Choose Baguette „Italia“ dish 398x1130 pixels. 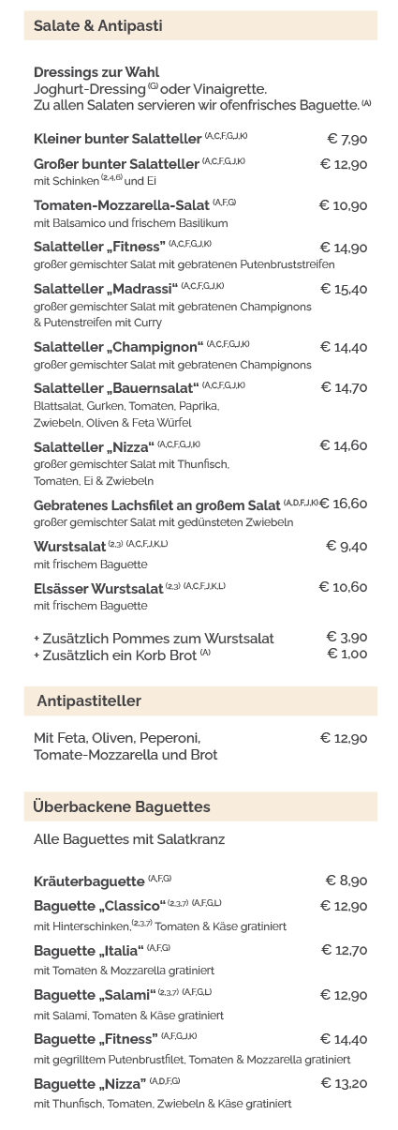pyautogui.click(x=88, y=951)
